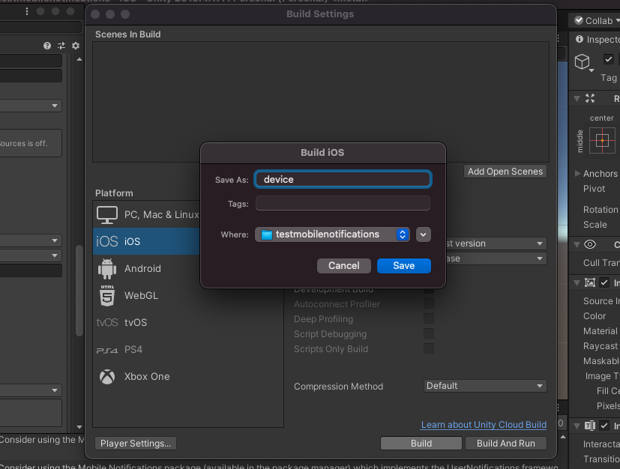Enable the Autoconnect Profiler checkbox
620x469 pixels.
(429, 303)
